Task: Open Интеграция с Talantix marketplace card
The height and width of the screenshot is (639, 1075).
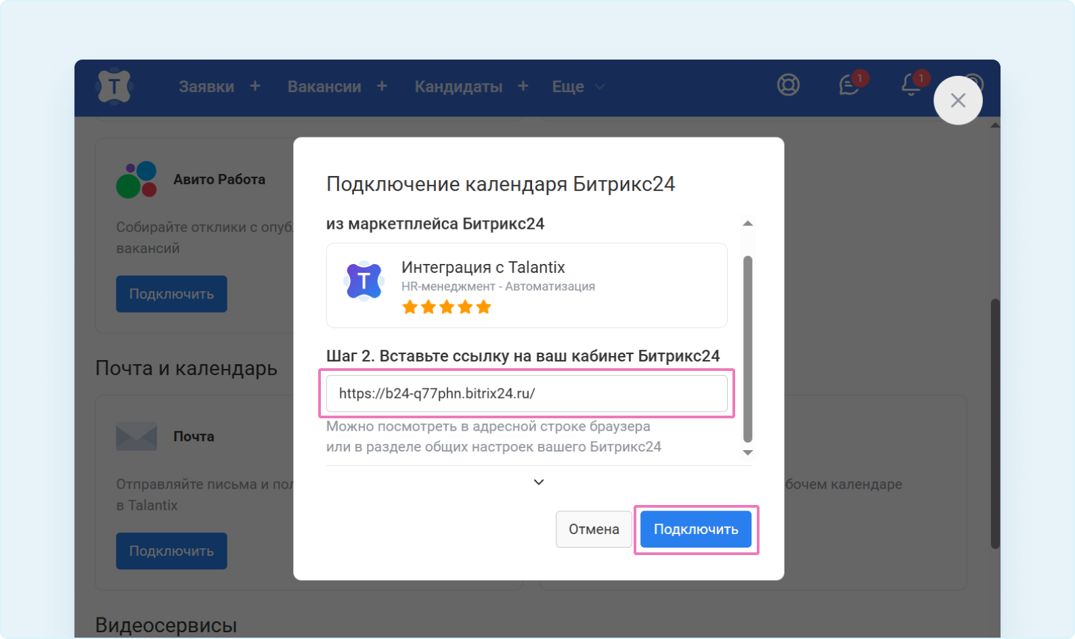Action: (x=527, y=286)
